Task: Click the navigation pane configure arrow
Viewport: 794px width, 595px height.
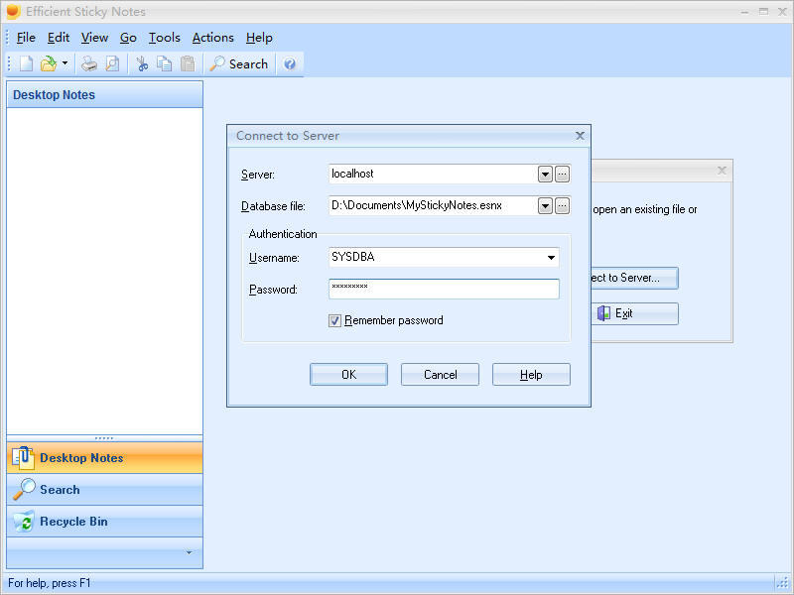Action: (x=189, y=552)
